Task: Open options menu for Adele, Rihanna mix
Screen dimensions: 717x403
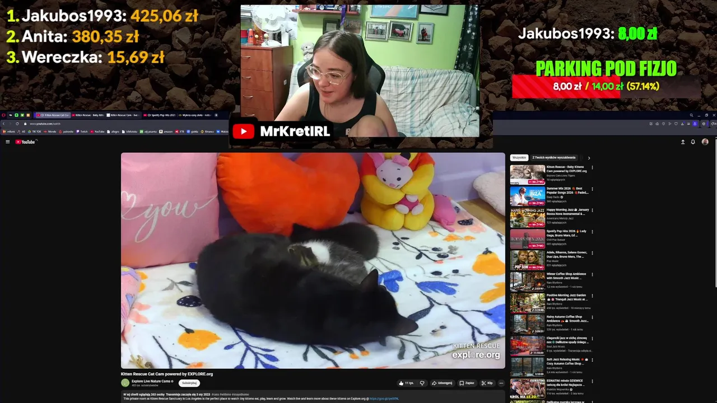Action: pos(592,252)
